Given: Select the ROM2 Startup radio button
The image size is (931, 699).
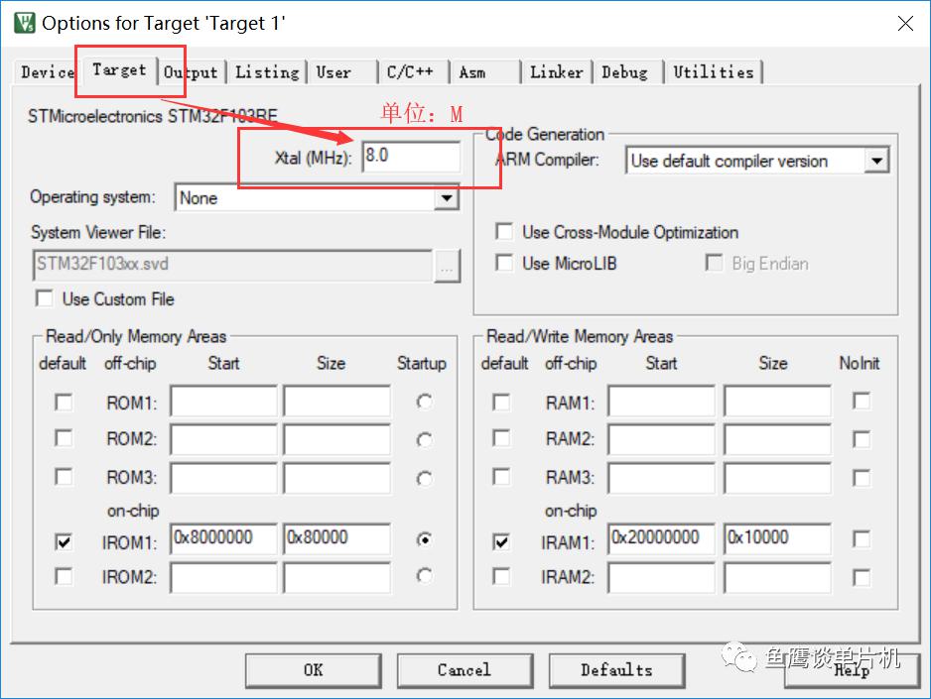Looking at the screenshot, I should 424,440.
